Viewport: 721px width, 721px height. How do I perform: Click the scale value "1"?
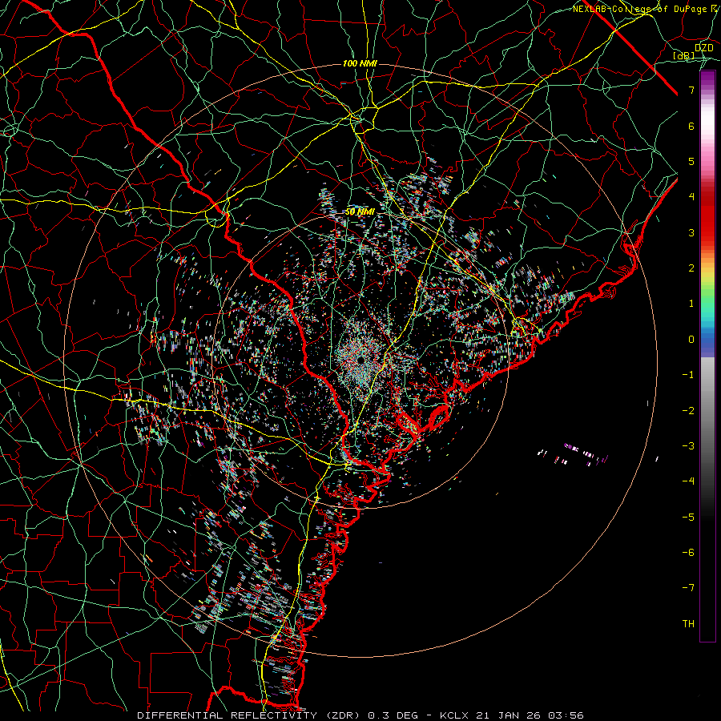point(691,304)
